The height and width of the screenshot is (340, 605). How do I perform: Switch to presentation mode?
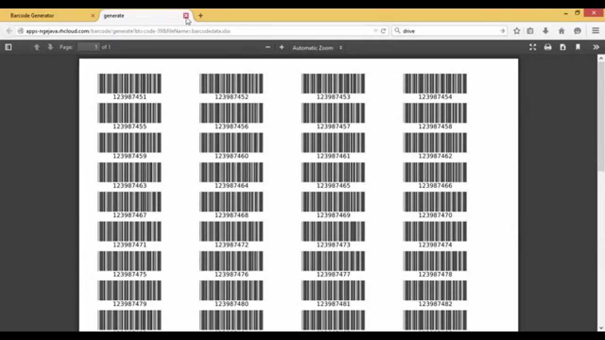click(533, 47)
